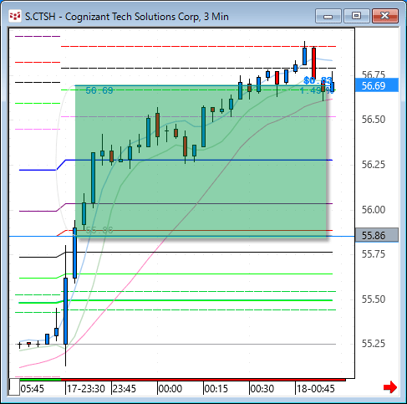Click the gray 55.86 price marker
The height and width of the screenshot is (404, 407).
(377, 235)
